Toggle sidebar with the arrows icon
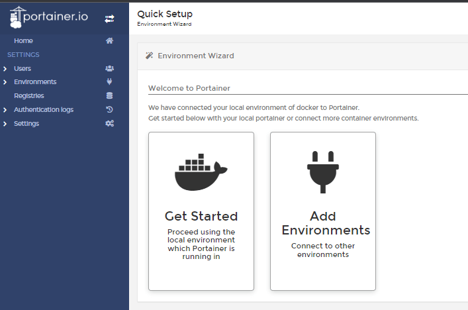 (x=109, y=19)
